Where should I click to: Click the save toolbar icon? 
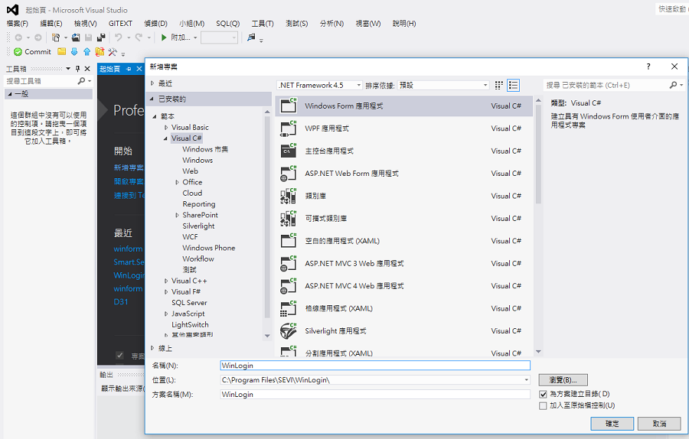pyautogui.click(x=88, y=37)
